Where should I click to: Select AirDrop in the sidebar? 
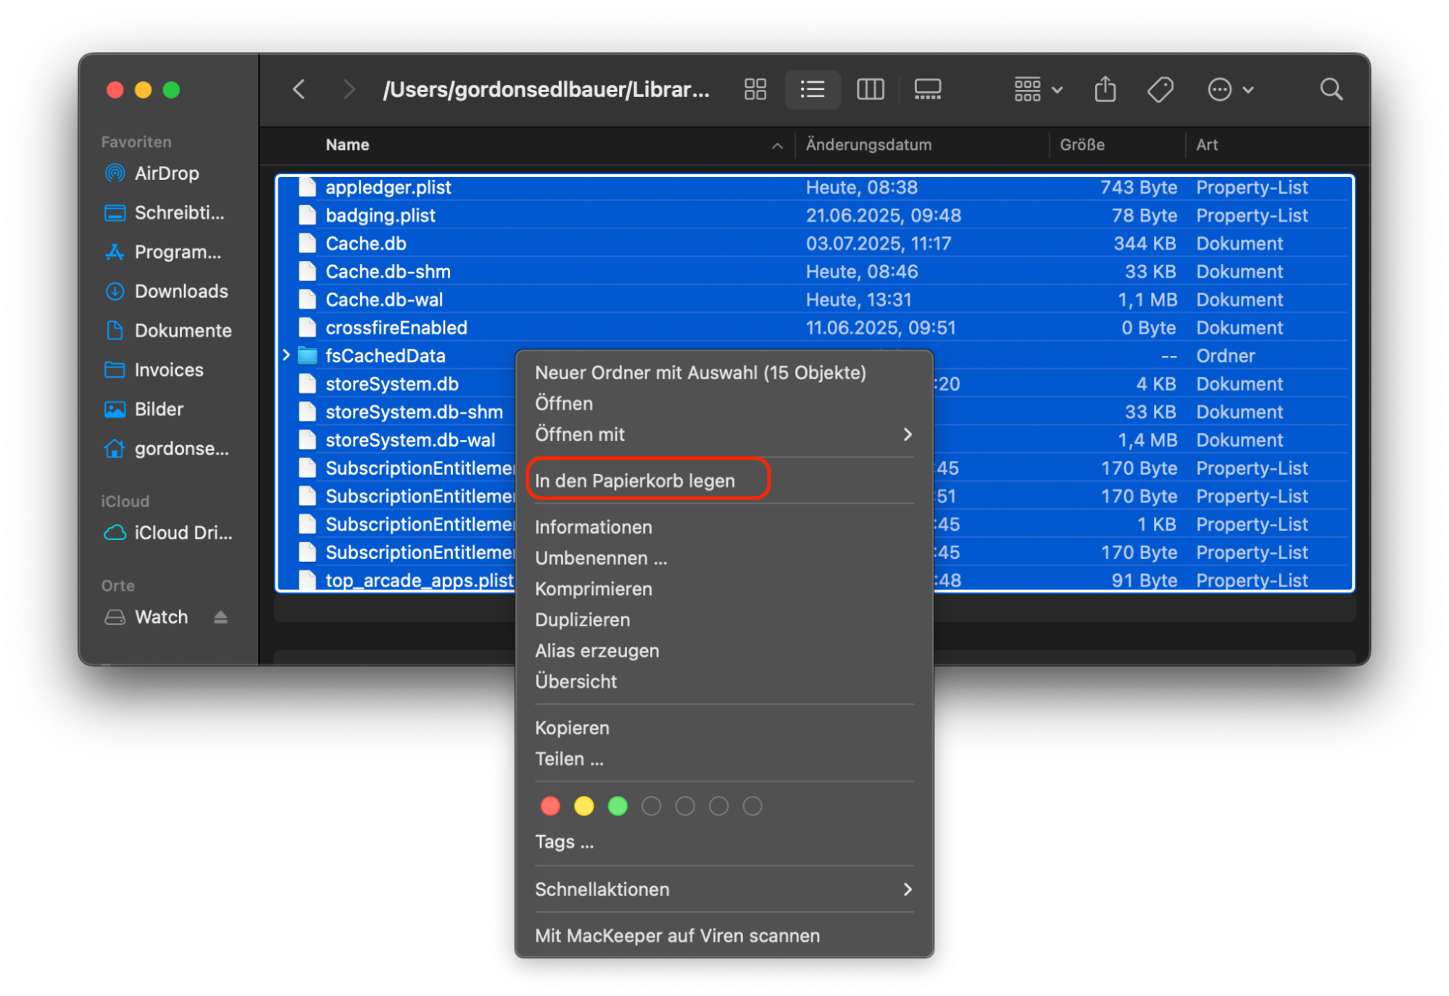pos(166,173)
